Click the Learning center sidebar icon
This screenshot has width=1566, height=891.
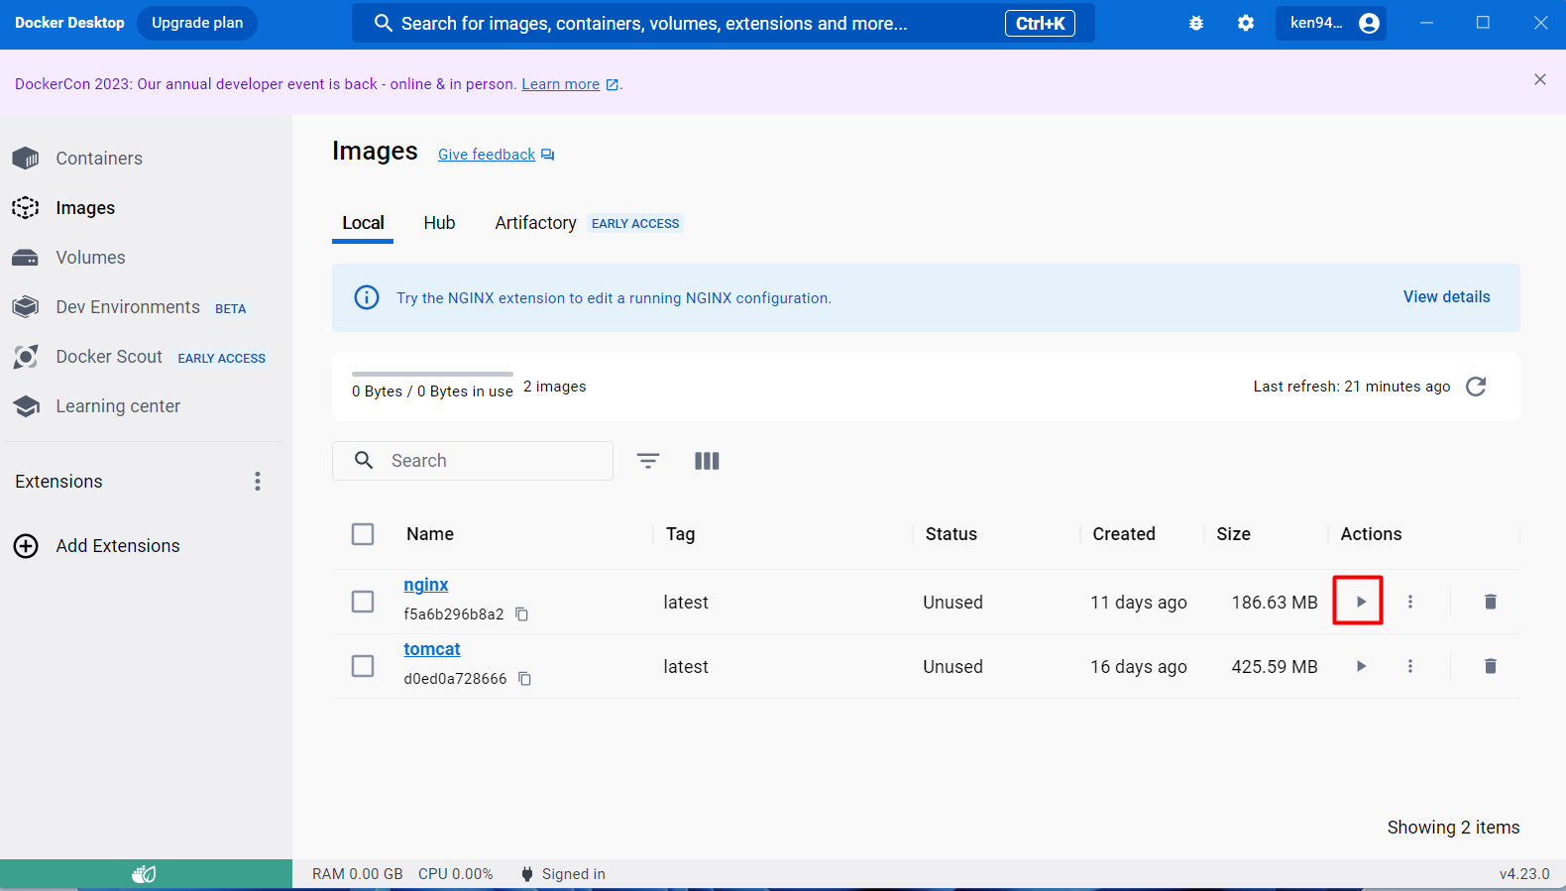click(26, 406)
